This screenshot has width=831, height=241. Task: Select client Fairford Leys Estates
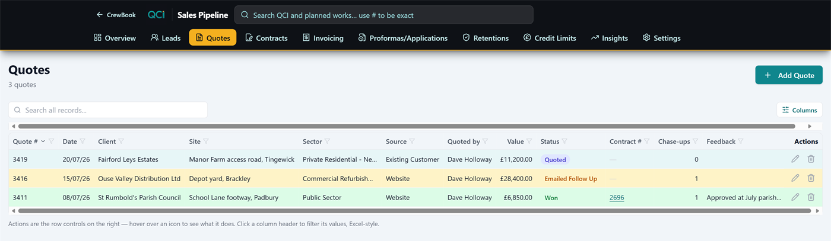(x=128, y=159)
